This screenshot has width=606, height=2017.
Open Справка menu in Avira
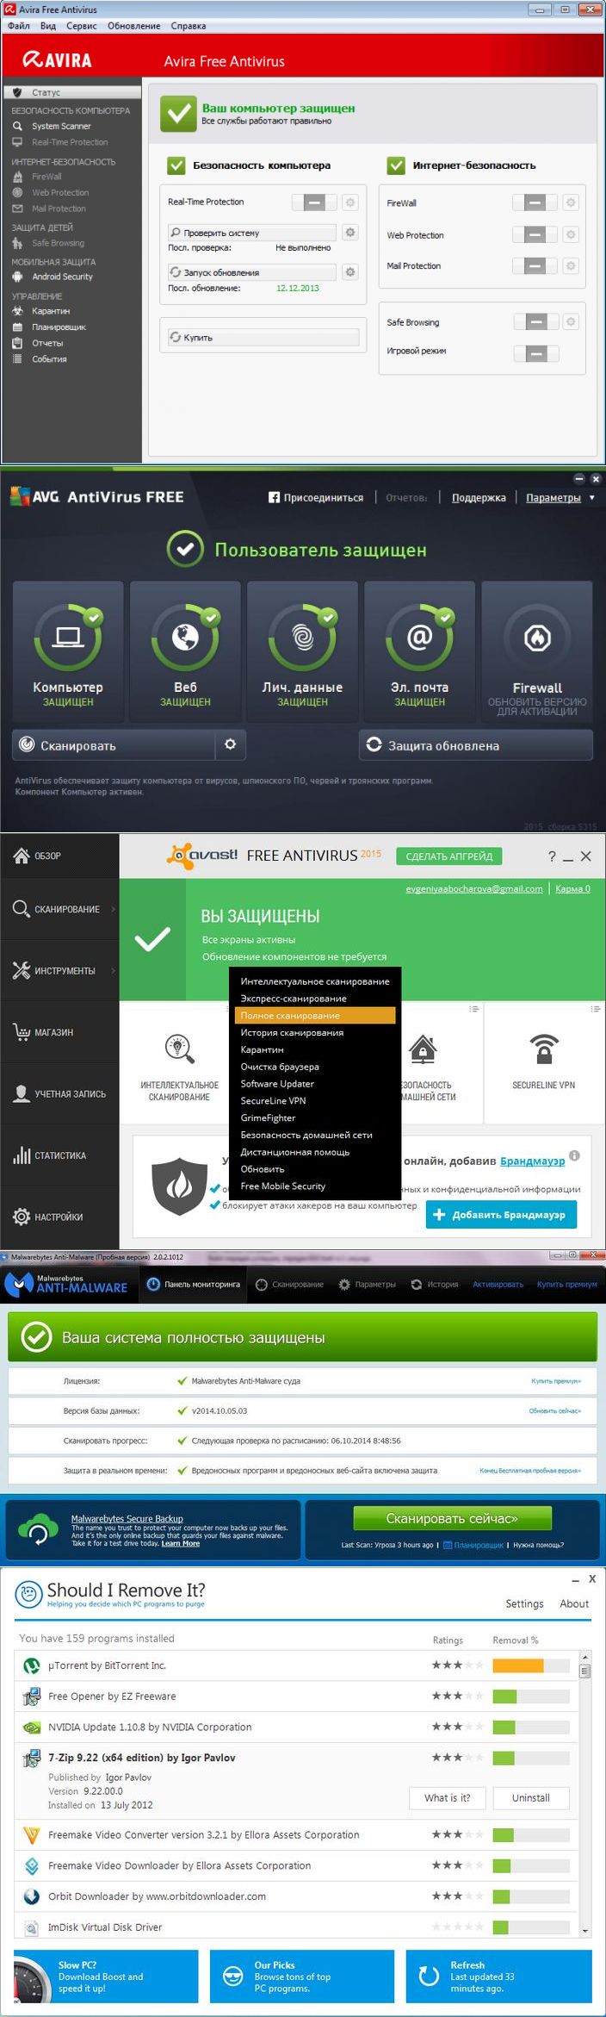coord(188,26)
